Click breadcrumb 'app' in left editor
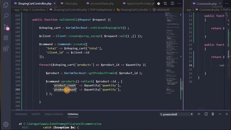Image resolution: width=231 pixels, height=130 pixels. [x=17, y=10]
